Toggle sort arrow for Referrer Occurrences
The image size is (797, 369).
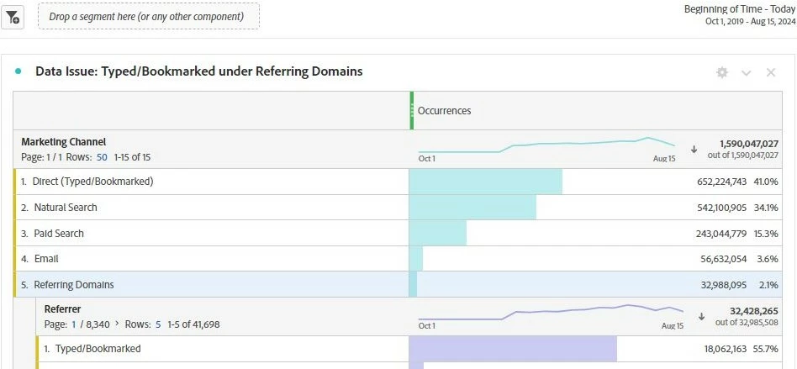click(701, 317)
